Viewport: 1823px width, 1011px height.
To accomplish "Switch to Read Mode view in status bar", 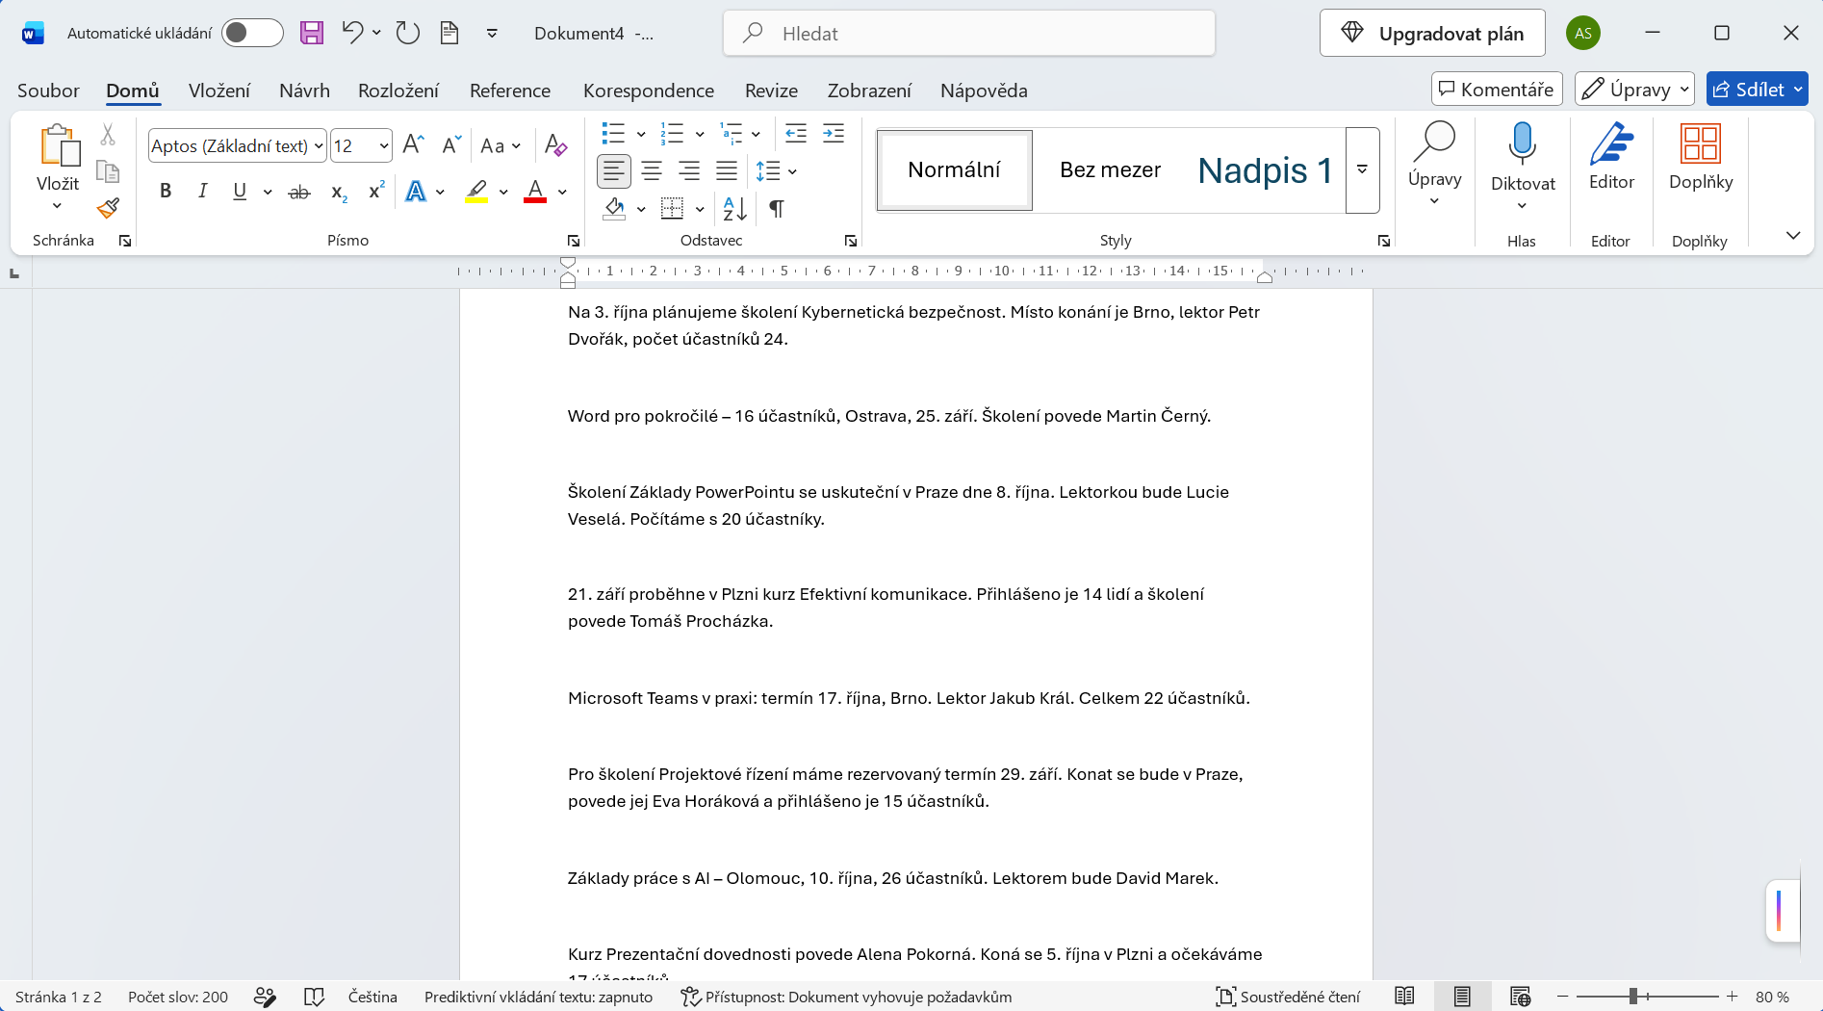I will [x=1404, y=997].
